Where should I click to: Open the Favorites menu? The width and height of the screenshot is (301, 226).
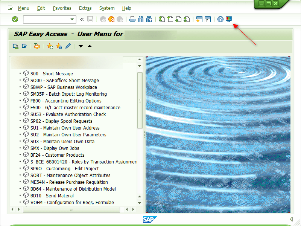(62, 8)
